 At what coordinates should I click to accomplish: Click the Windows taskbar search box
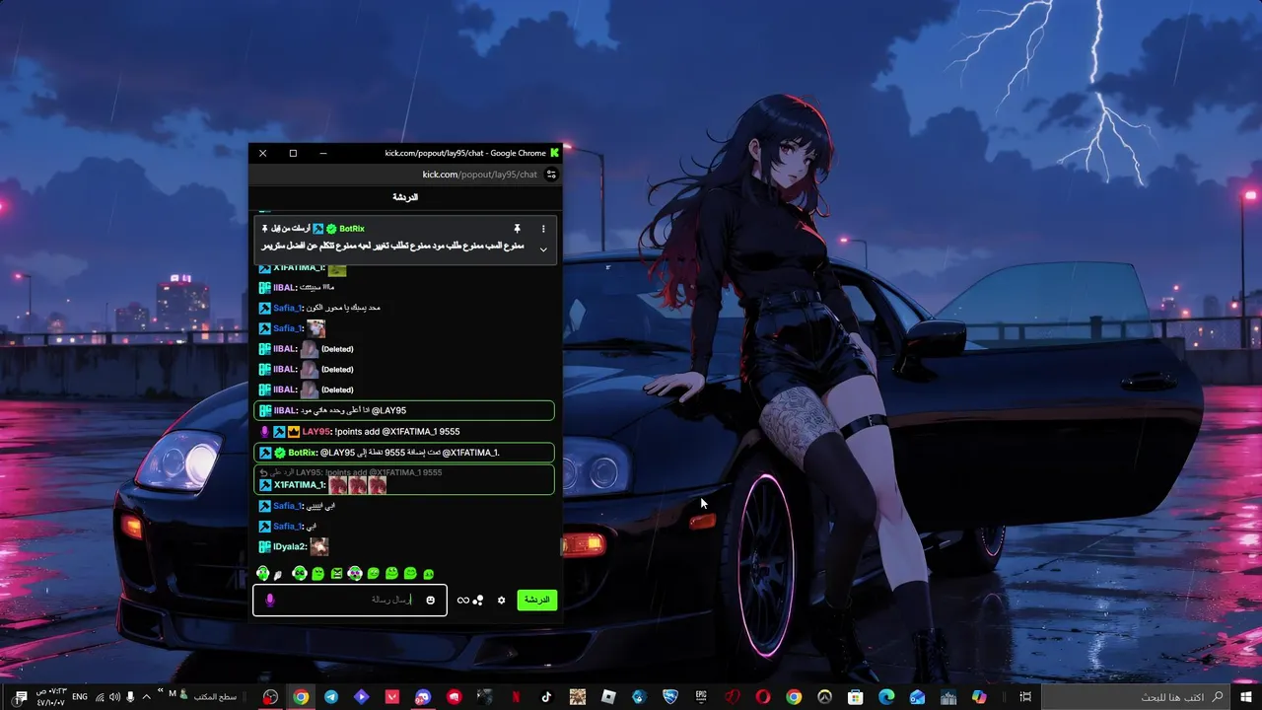click(1136, 697)
